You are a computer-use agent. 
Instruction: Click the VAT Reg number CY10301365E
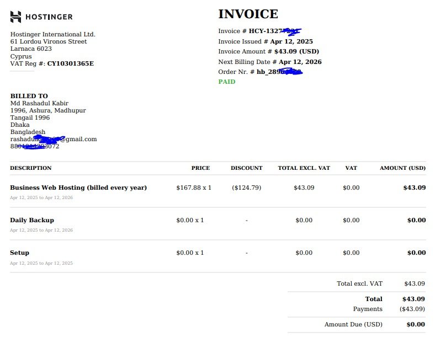[x=71, y=63]
